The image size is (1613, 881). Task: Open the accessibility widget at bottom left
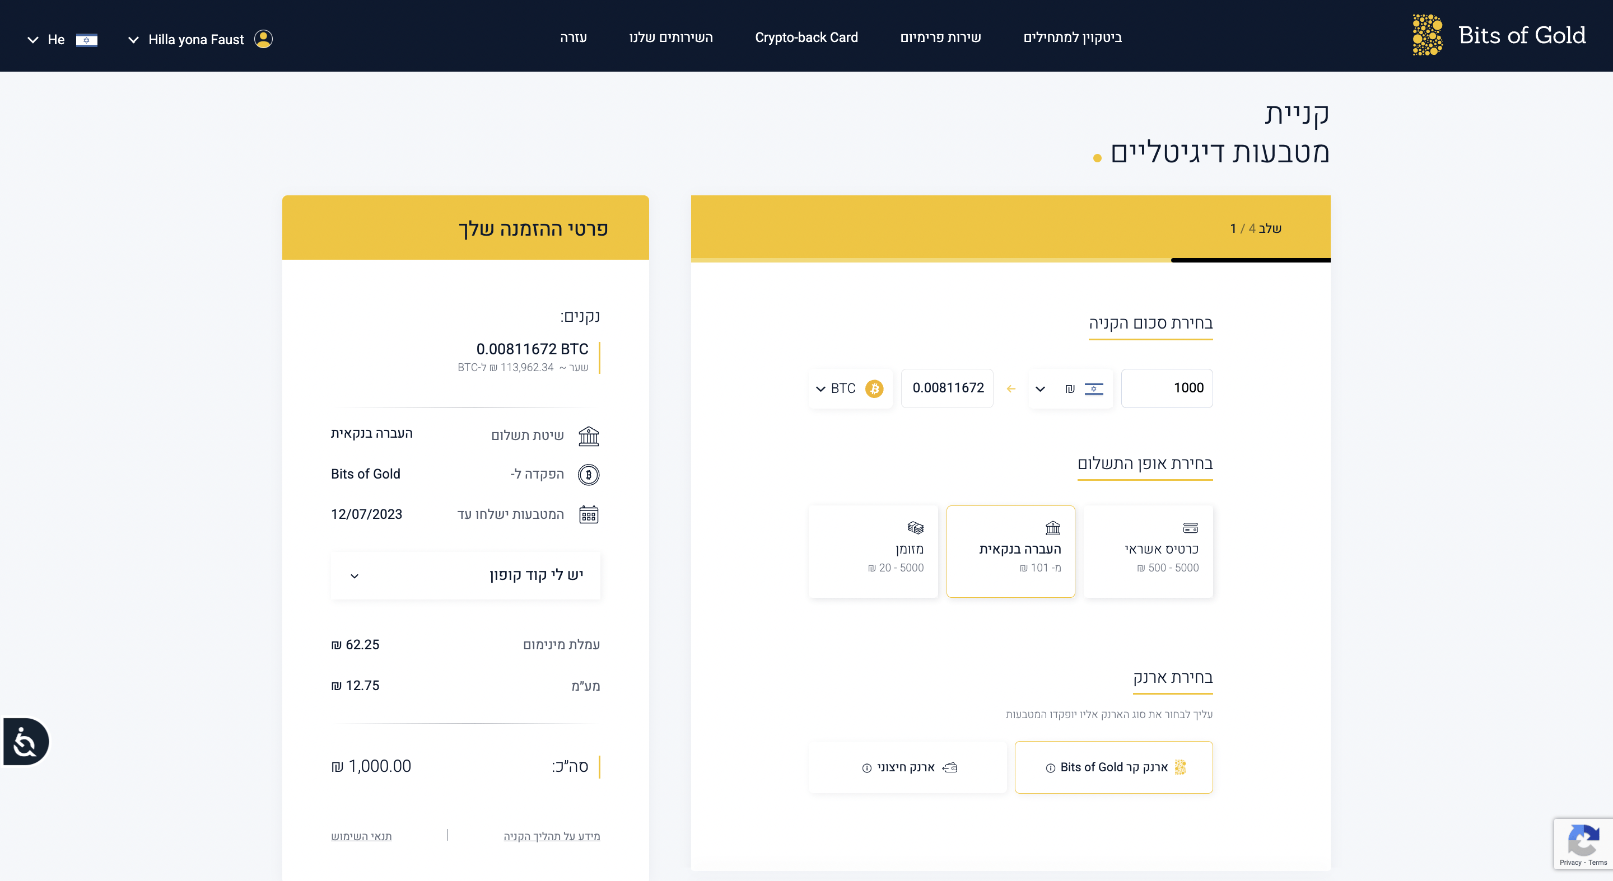tap(25, 742)
